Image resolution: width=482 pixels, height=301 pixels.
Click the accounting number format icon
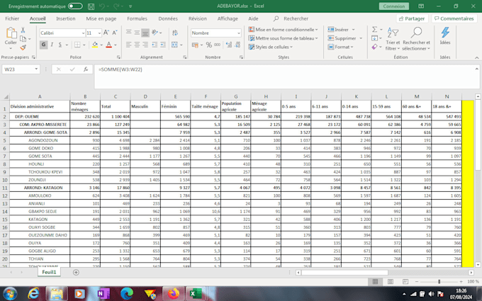point(195,45)
